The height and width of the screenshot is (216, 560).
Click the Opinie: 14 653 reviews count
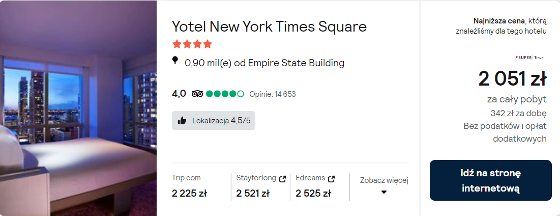(273, 94)
